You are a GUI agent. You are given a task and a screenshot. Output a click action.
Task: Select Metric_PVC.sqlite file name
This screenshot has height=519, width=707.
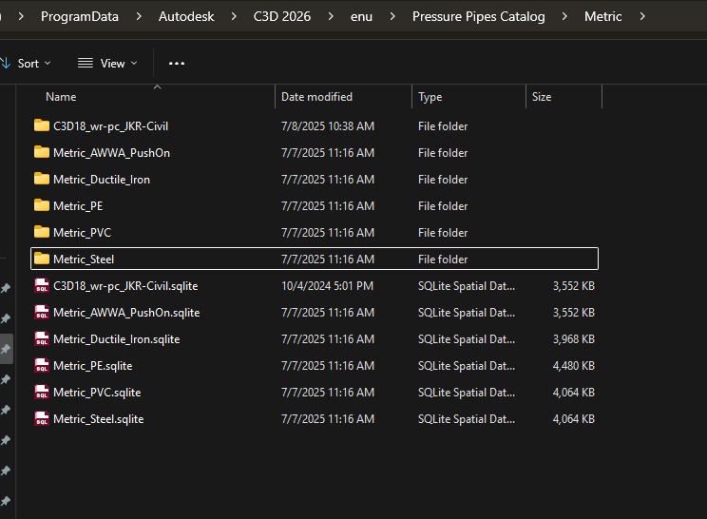97,393
